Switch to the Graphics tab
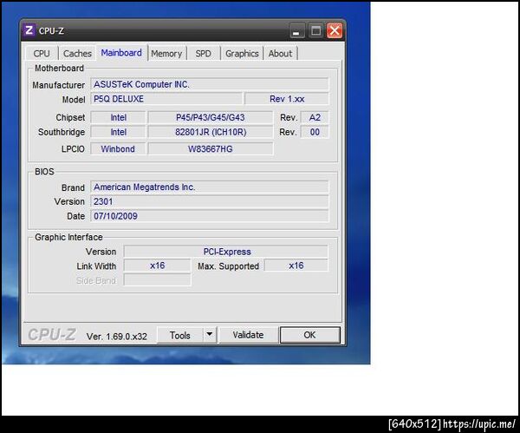This screenshot has height=433, width=520. tap(242, 54)
